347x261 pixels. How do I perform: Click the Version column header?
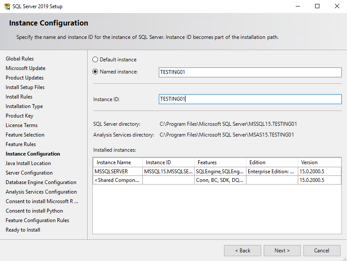tap(319, 162)
